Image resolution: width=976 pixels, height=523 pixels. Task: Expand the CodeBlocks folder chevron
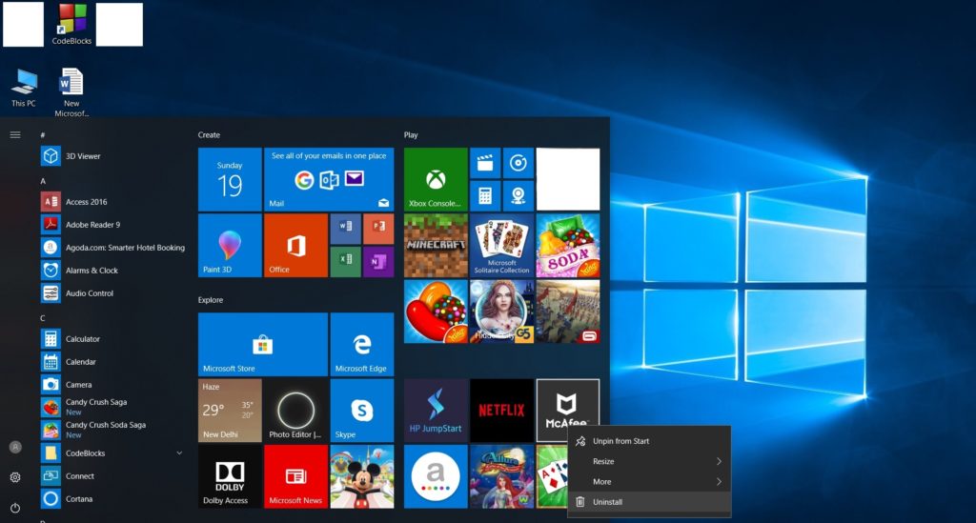179,453
